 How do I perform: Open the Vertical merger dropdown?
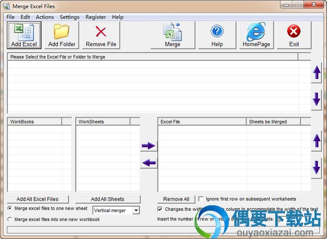pyautogui.click(x=136, y=210)
